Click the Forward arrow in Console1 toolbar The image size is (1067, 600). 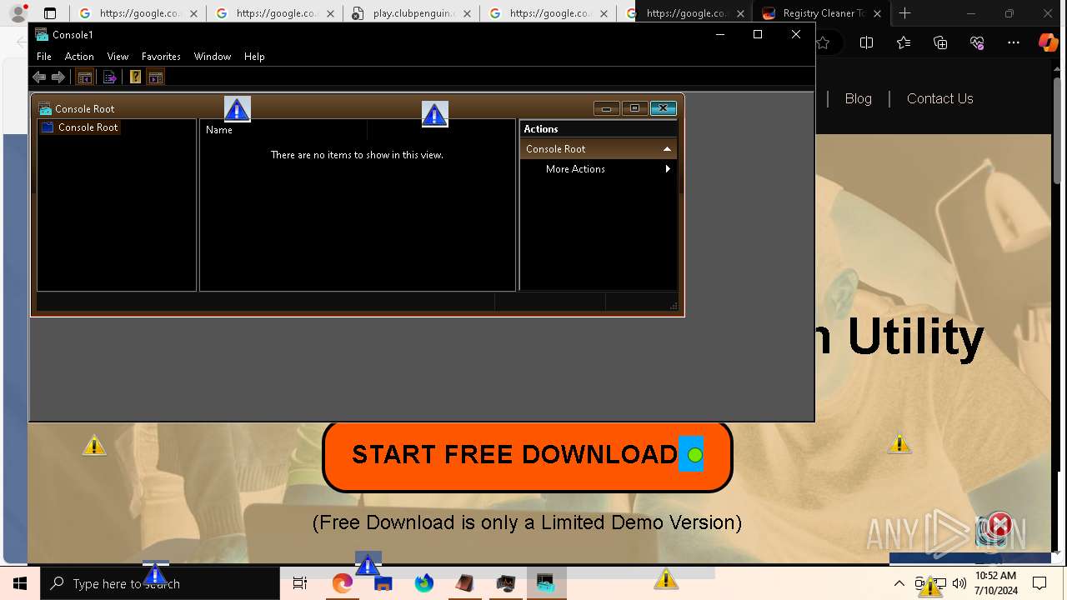pyautogui.click(x=58, y=77)
